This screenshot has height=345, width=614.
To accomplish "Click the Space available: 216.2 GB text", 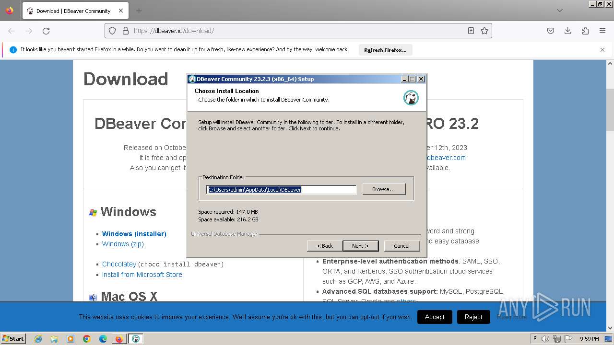I will (228, 219).
